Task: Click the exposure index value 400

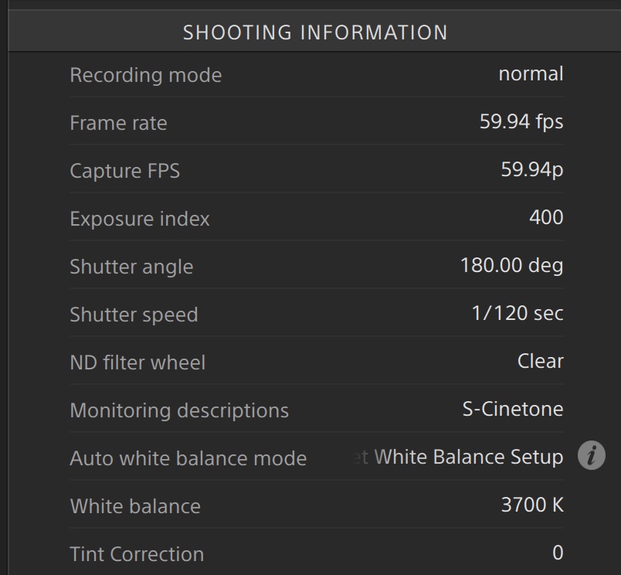Action: tap(546, 218)
